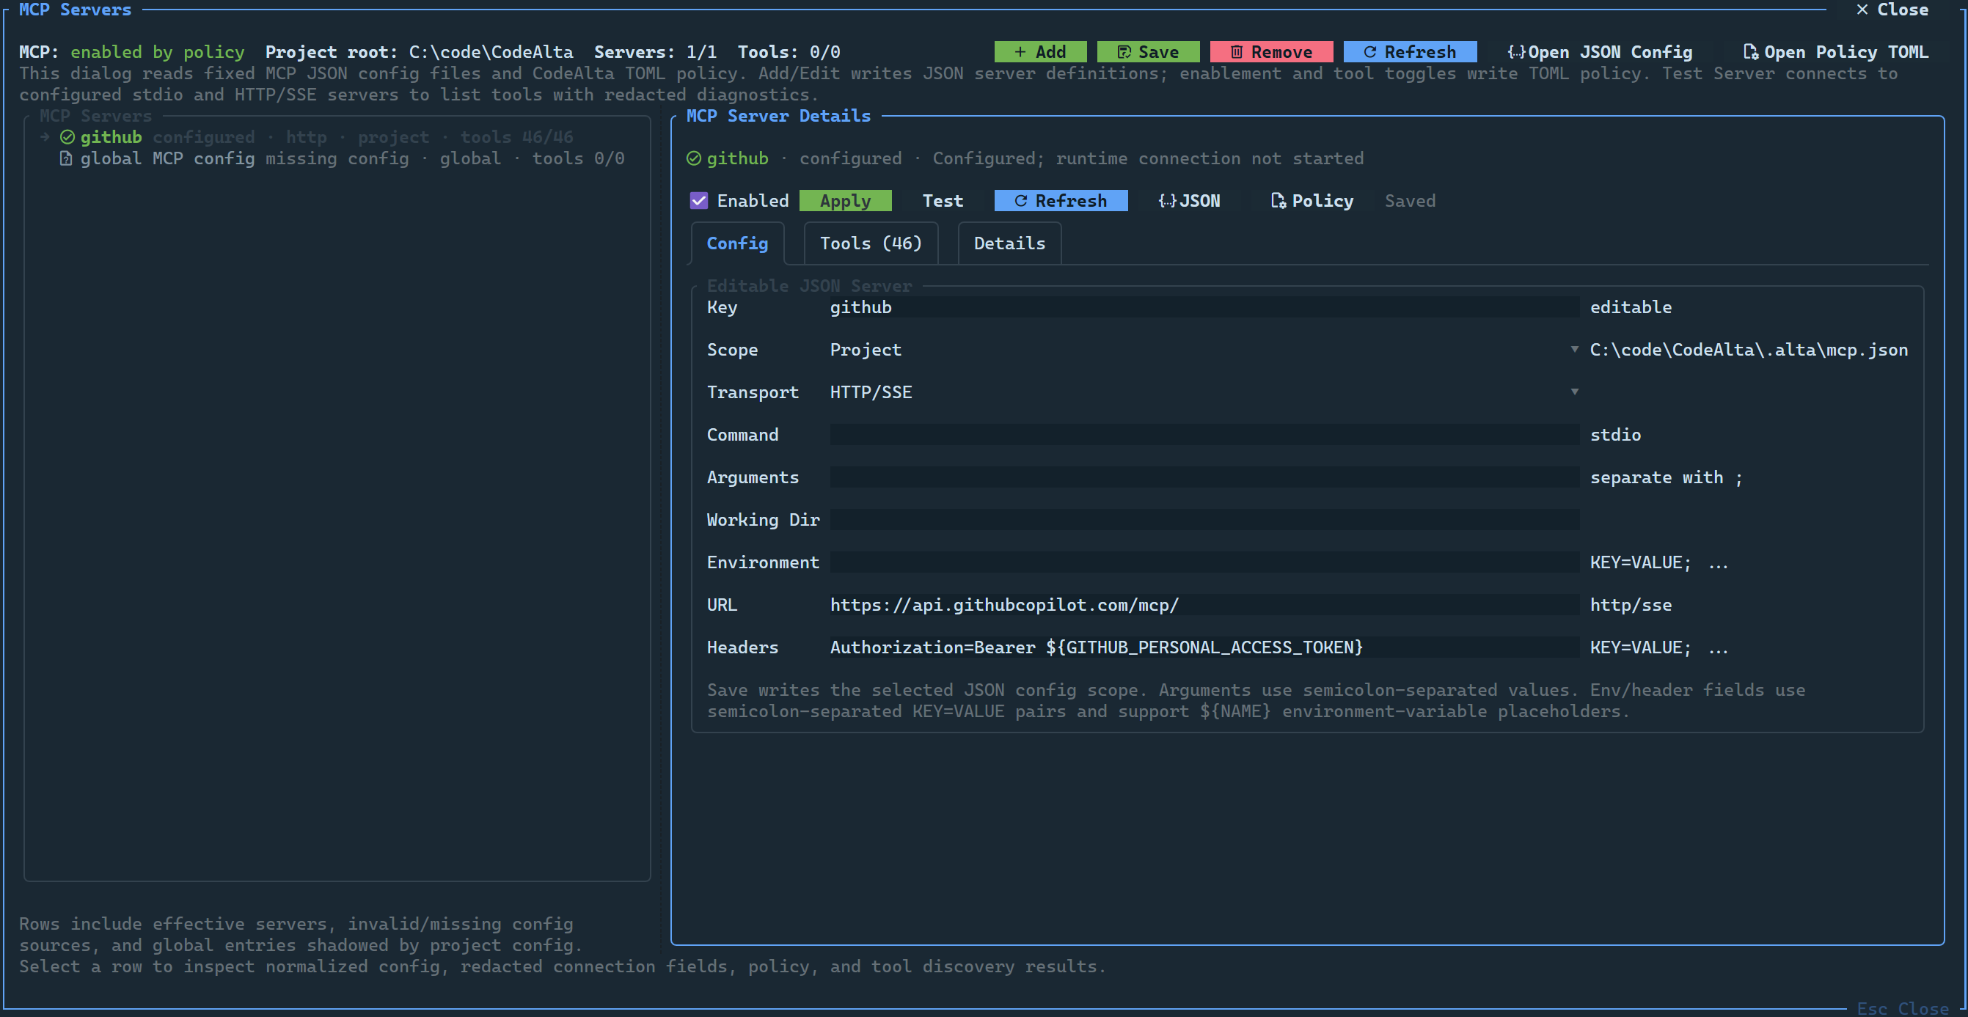
Task: Click the top toolbar Refresh button
Action: [x=1410, y=52]
